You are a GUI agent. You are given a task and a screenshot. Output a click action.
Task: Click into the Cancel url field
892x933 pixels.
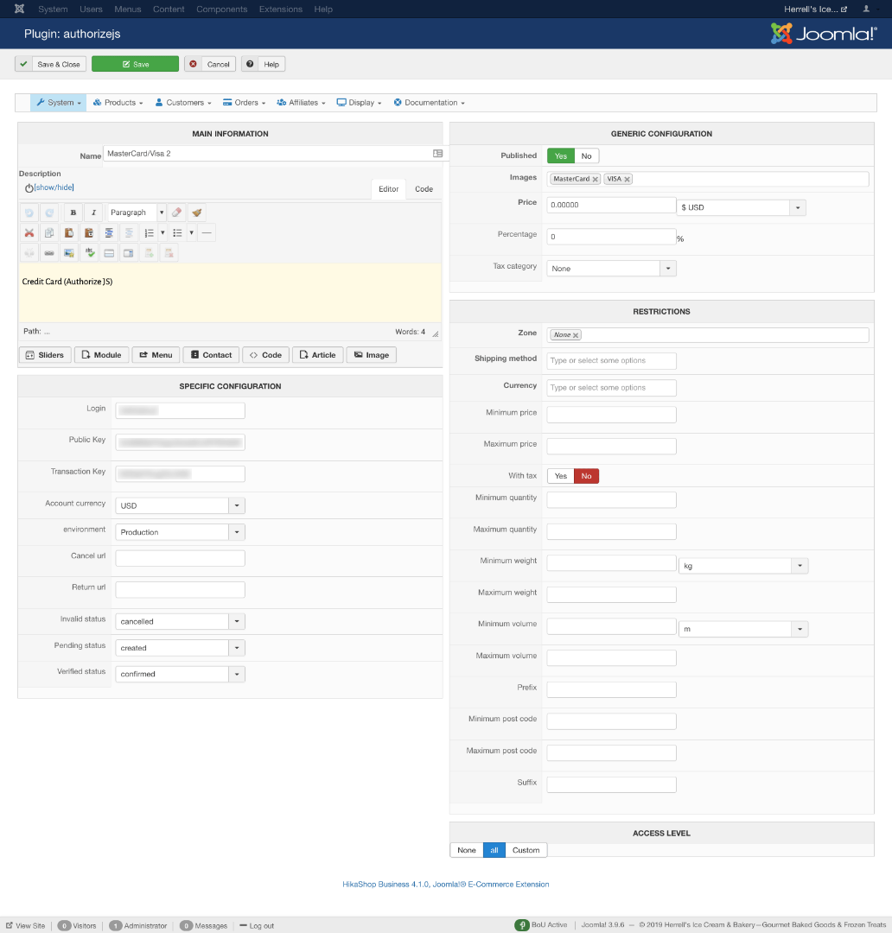click(x=180, y=558)
